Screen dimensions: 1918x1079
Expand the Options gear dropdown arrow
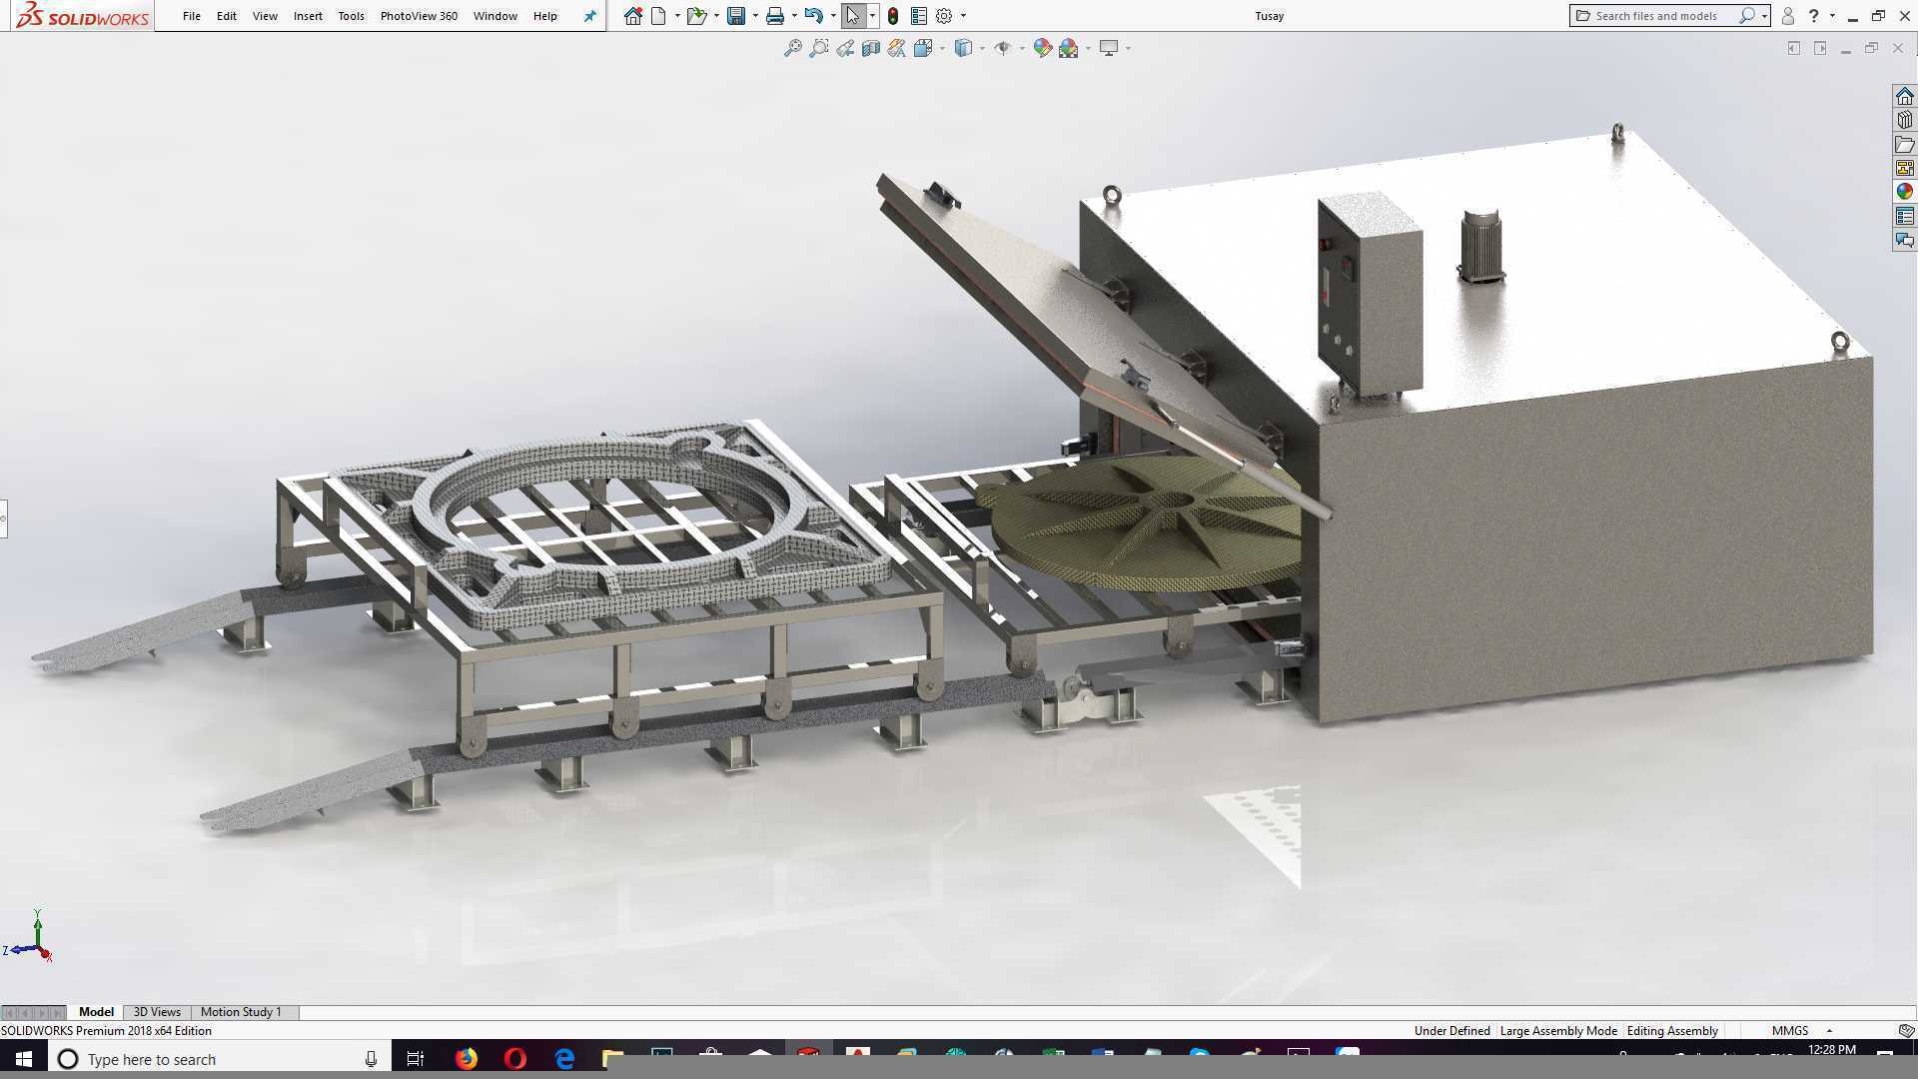coord(963,16)
